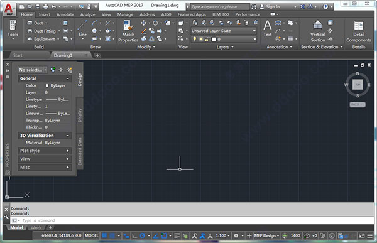The width and height of the screenshot is (377, 243).
Task: Switch to the Work layout tab
Action: tap(36, 228)
